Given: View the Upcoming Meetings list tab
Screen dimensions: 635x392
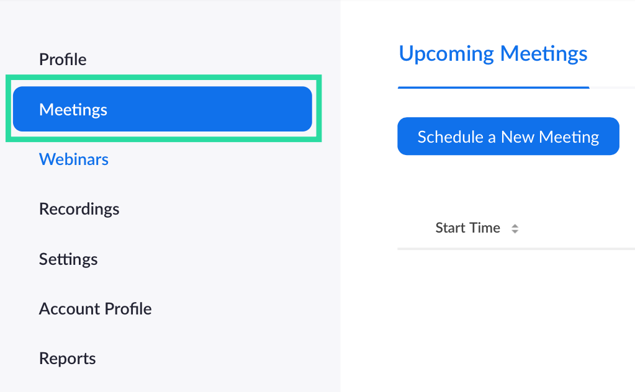Looking at the screenshot, I should coord(493,54).
